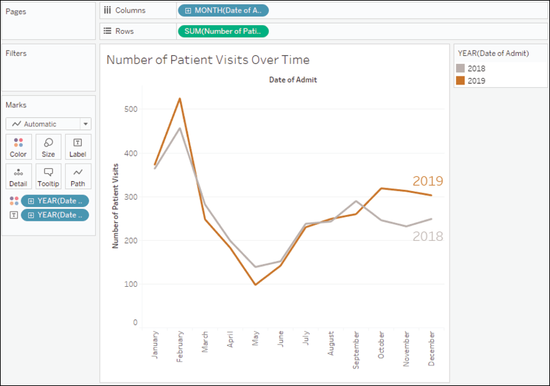Click the color dots icon beside the YEAR pill
The height and width of the screenshot is (386, 550).
[x=13, y=200]
